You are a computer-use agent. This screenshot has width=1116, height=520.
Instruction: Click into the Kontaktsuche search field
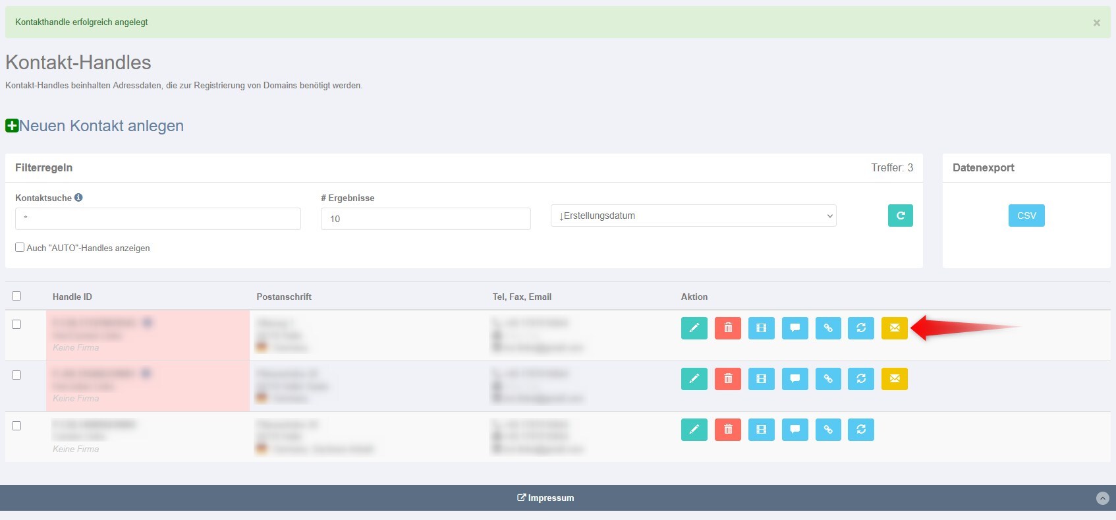[x=158, y=219]
